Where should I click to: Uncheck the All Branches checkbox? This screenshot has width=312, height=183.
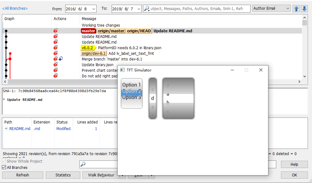3,167
